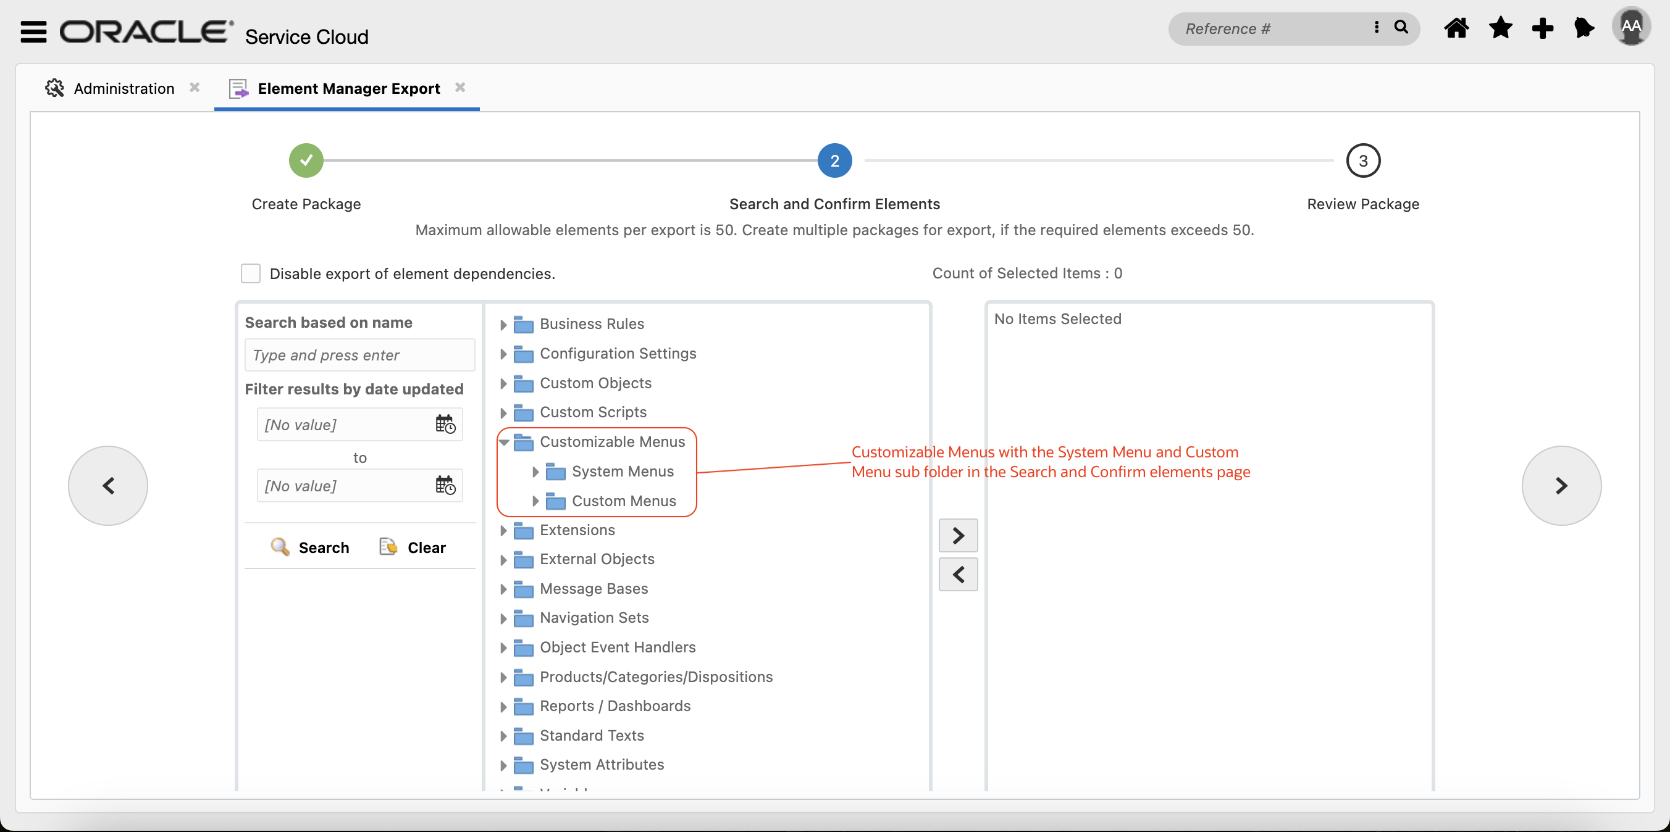Click the plus create icon

pyautogui.click(x=1542, y=28)
